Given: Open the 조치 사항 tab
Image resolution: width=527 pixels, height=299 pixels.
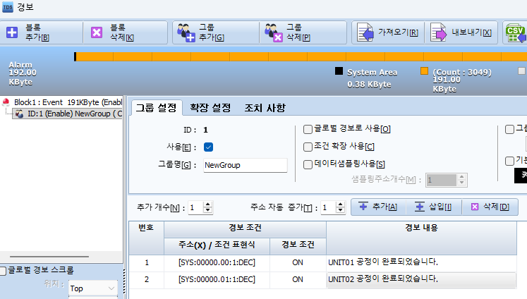Looking at the screenshot, I should pos(265,108).
